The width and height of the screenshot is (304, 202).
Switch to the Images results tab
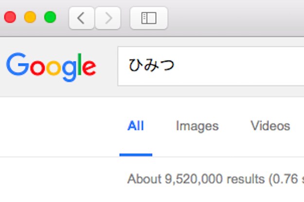click(x=197, y=126)
